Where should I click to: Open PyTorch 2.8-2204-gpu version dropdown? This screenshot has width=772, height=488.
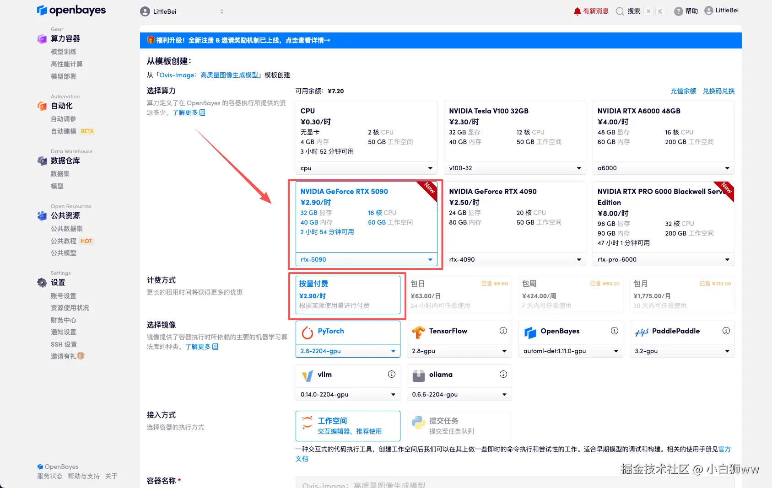(x=348, y=351)
